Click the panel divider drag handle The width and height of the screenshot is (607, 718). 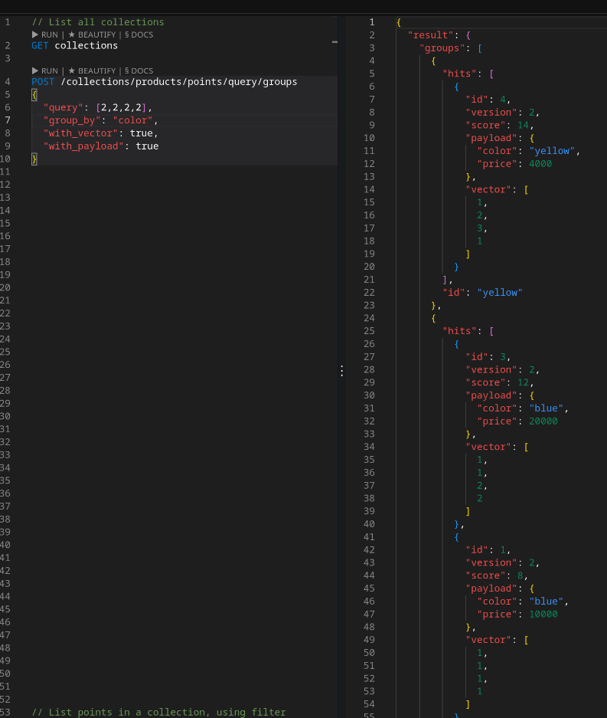tap(341, 371)
